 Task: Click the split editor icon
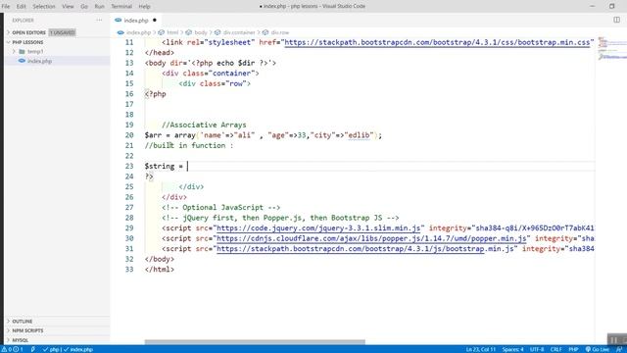click(616, 20)
